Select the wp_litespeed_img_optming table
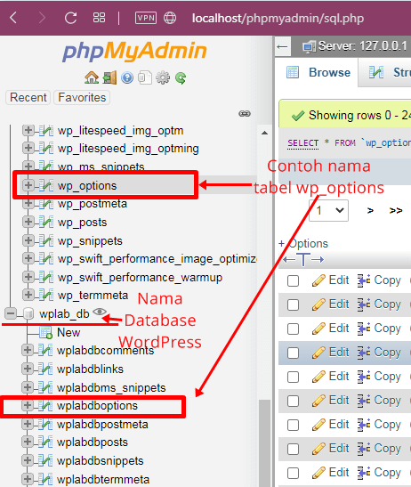411x487 pixels. (x=128, y=149)
